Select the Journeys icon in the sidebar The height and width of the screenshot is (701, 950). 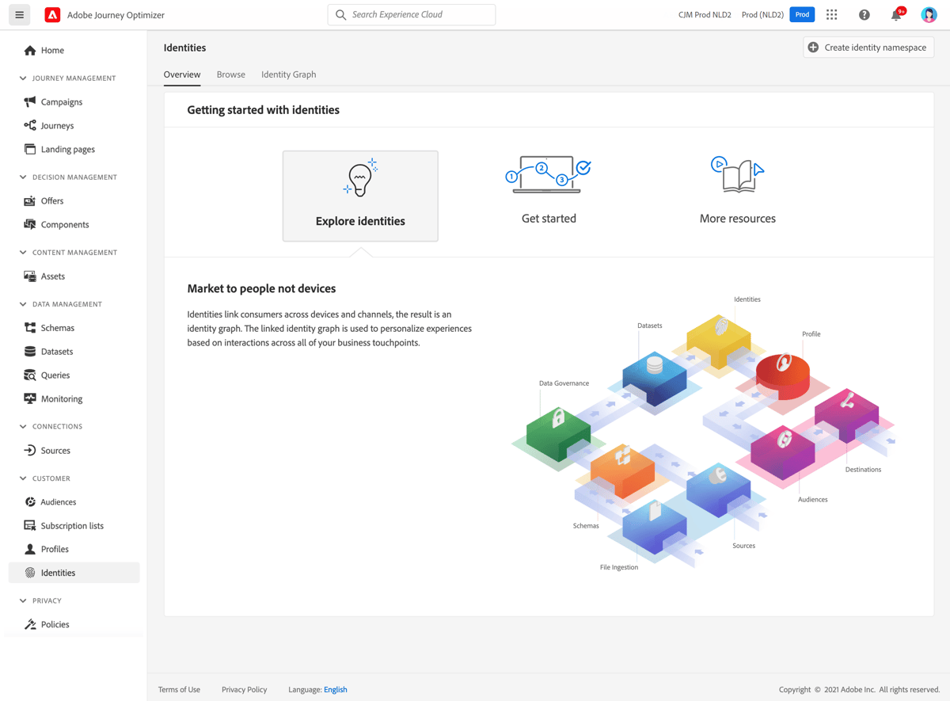(28, 125)
